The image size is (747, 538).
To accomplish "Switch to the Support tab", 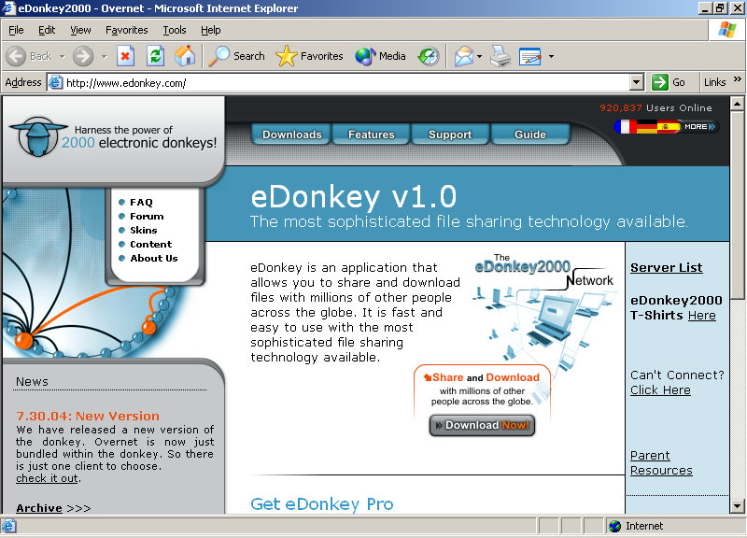I will 450,134.
